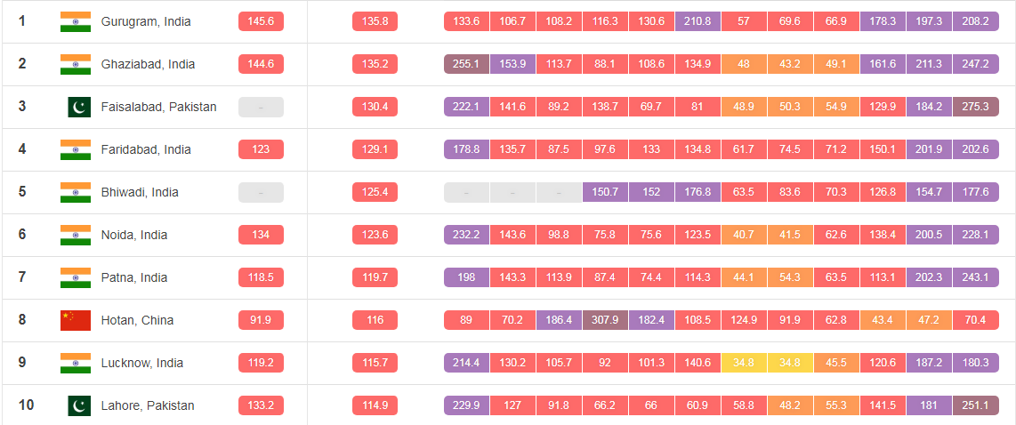Open the Ghaziabad, India city link
Screen dimensions: 1016x425
[148, 64]
